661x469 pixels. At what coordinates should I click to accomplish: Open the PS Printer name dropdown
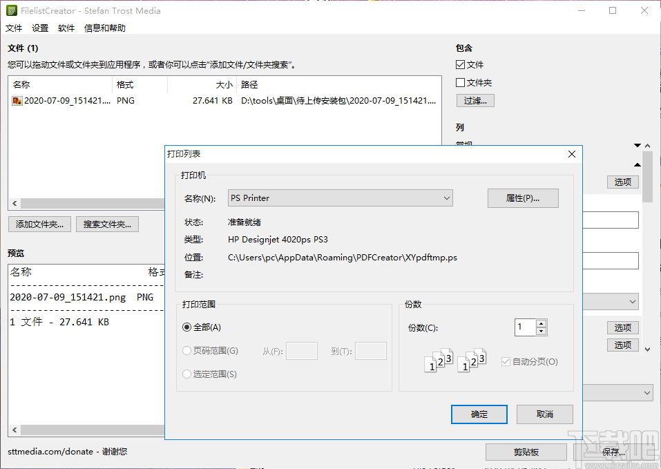click(448, 198)
